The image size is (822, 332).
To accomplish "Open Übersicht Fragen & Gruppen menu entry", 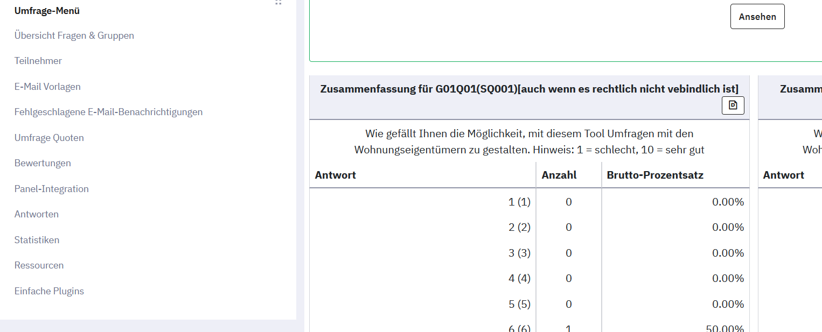I will tap(74, 36).
